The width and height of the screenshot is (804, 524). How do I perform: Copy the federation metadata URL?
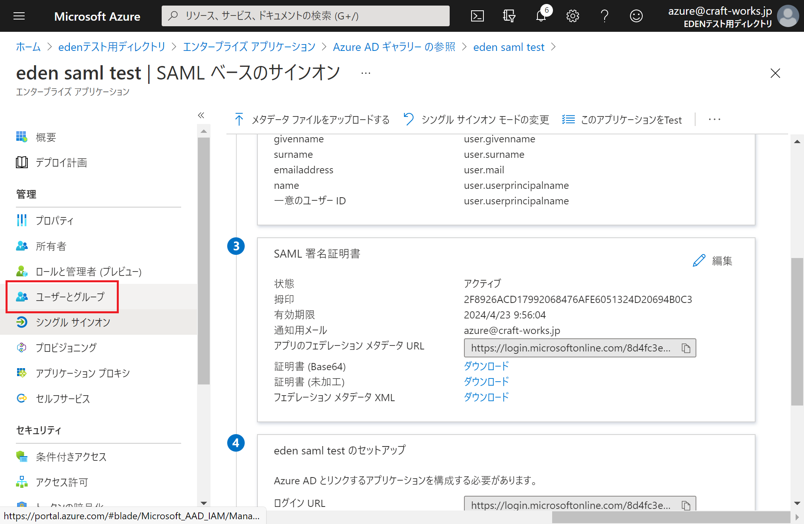686,348
